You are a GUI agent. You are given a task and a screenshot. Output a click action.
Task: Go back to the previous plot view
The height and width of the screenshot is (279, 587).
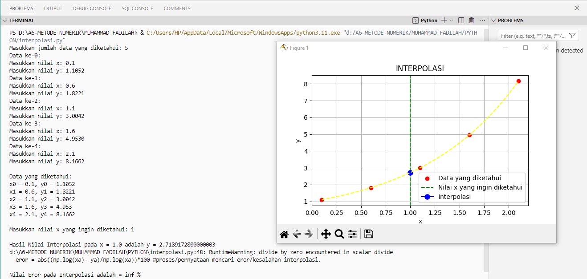[297, 234]
